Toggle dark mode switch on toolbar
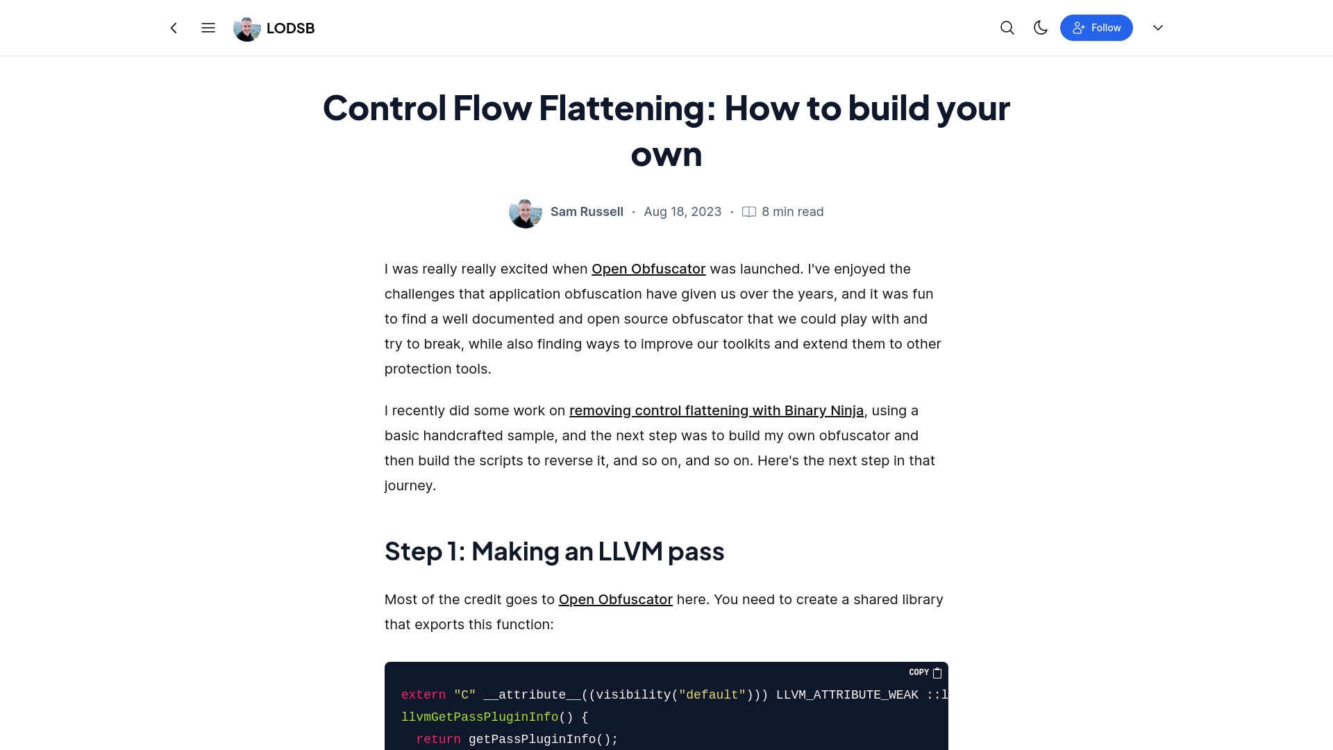Screen dimensions: 1333x750 [1040, 28]
